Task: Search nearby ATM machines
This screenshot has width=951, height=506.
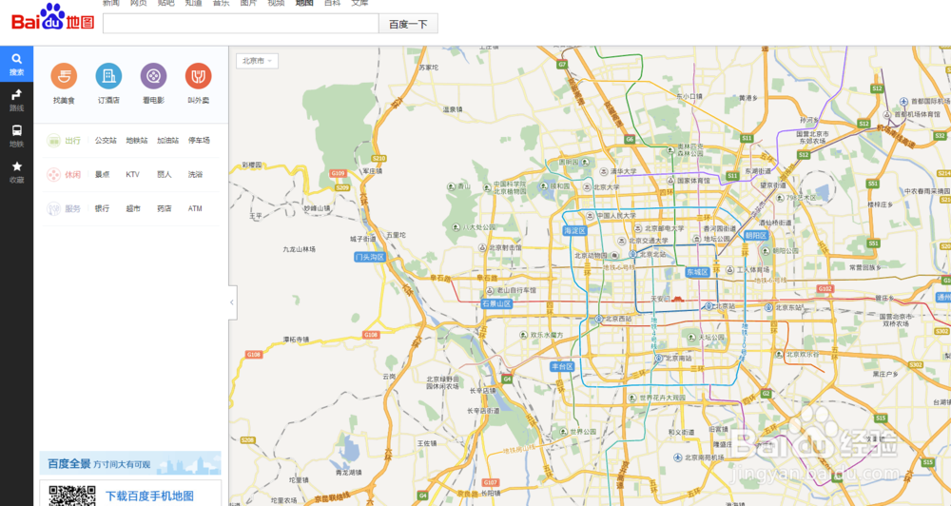Action: [x=195, y=208]
